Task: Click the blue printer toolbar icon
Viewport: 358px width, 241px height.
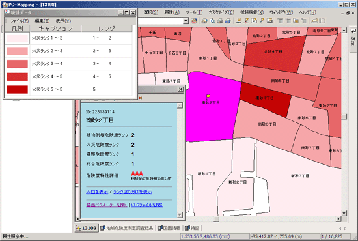Action: point(228,21)
